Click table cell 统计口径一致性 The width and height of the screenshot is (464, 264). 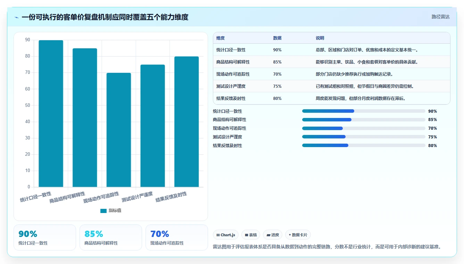231,50
